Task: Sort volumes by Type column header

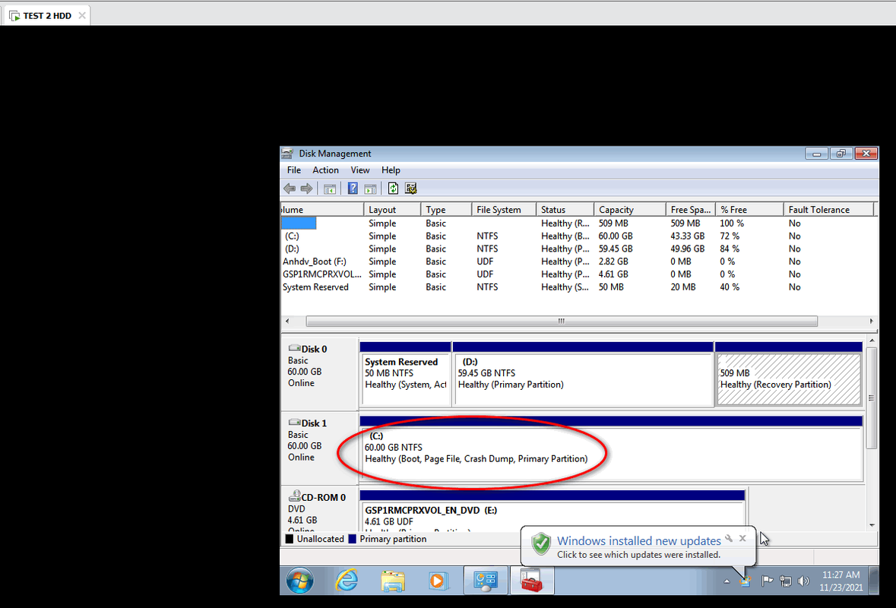Action: pos(446,210)
